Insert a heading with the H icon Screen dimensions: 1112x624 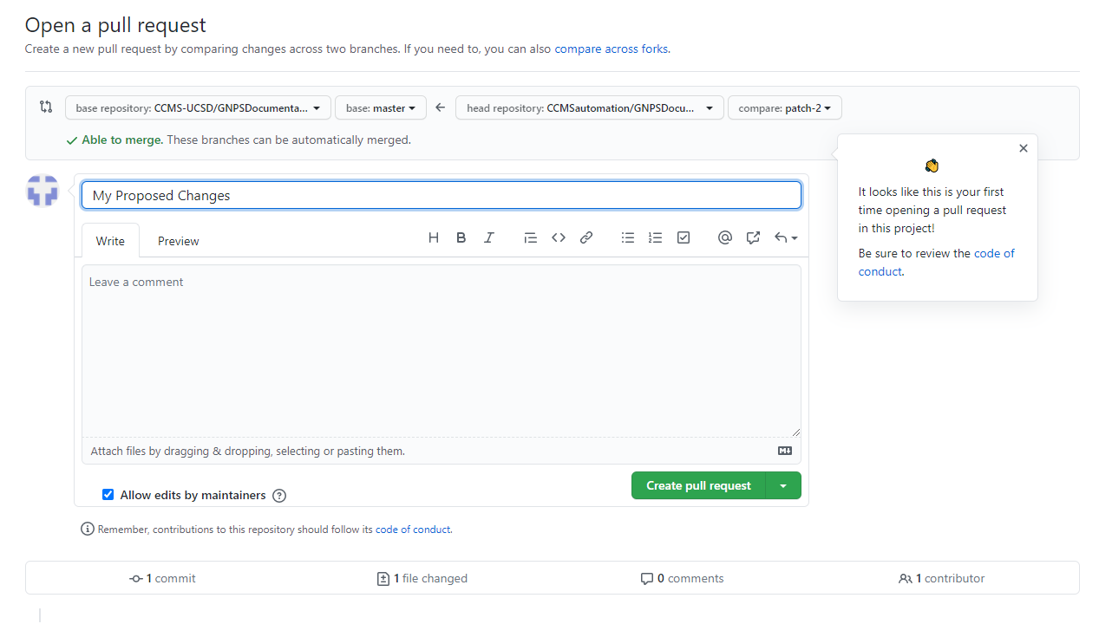[x=434, y=237]
